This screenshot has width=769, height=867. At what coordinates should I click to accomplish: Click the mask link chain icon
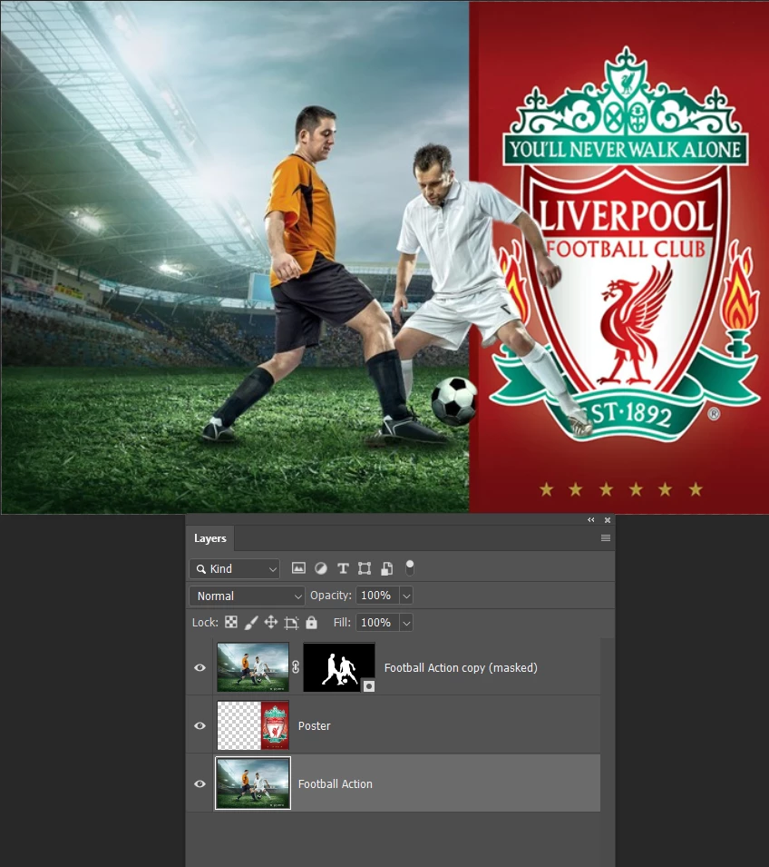(297, 667)
